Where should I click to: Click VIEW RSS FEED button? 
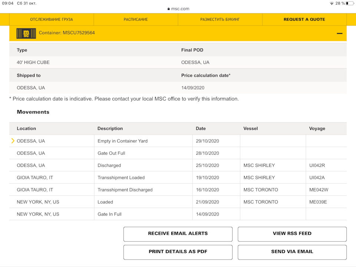[292, 234]
